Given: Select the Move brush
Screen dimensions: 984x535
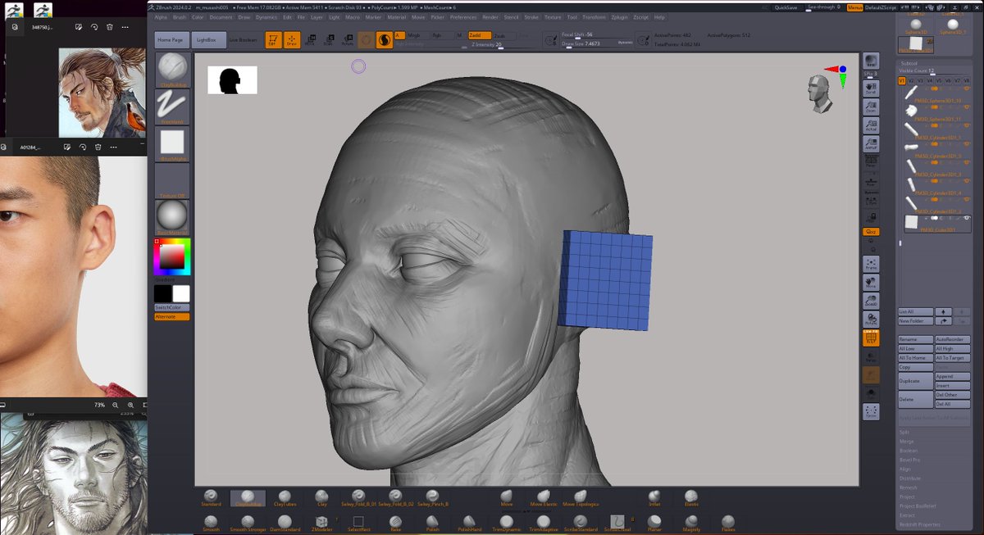Looking at the screenshot, I should pos(507,498).
